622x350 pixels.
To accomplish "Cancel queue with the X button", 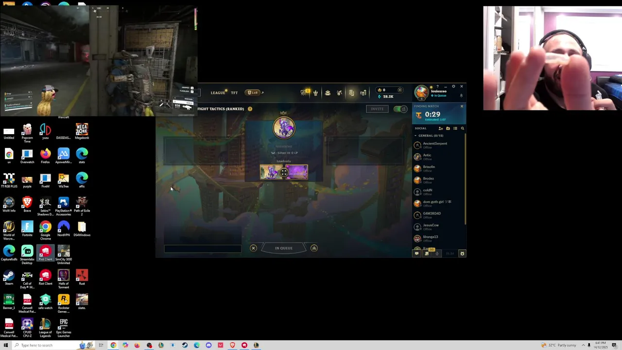I will 253,248.
